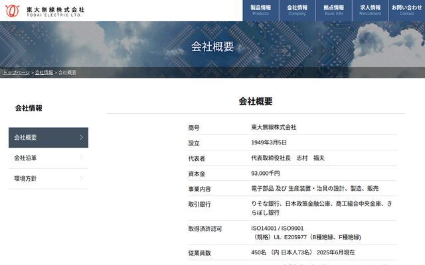This screenshot has width=425, height=265.
Task: Click the 取得済許認可 row label
Action: [x=205, y=229]
